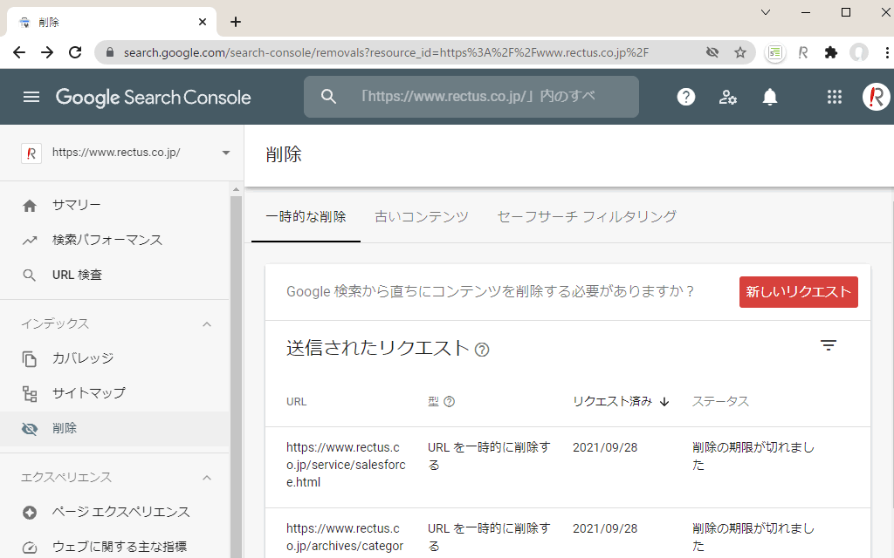Open ウェブに関する主な指標 in the sidebar

pos(114,547)
